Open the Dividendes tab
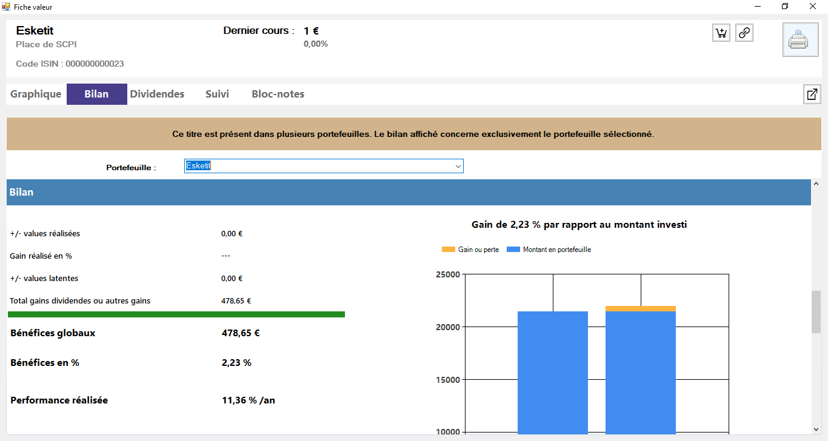Viewport: 828px width, 441px height. tap(157, 94)
